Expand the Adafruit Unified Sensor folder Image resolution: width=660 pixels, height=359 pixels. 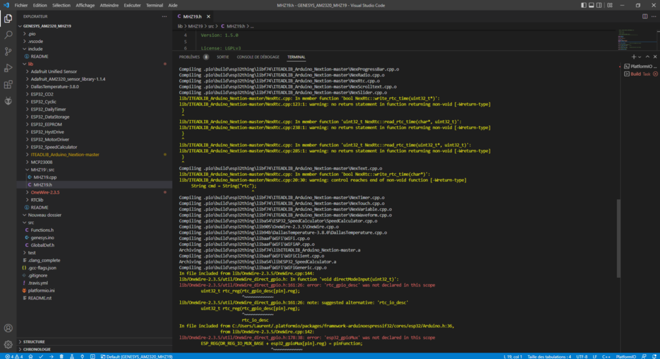(x=94, y=71)
